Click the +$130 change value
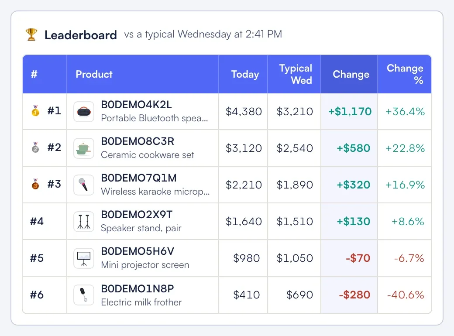The image size is (454, 336). coord(354,222)
